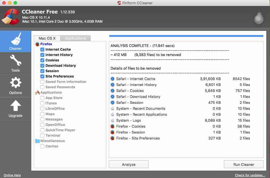Open the Options gear icon
This screenshot has width=270, height=178.
click(x=16, y=83)
